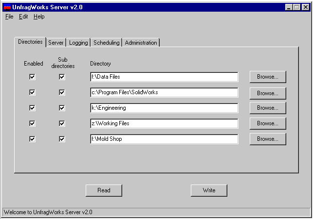This screenshot has height=219, width=313.
Task: Click the UnfragWorks title bar app icon
Action: 7,7
